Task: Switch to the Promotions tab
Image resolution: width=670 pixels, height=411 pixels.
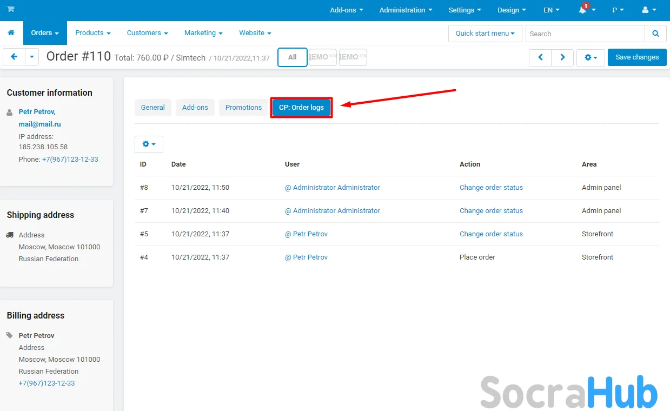Action: (x=243, y=108)
